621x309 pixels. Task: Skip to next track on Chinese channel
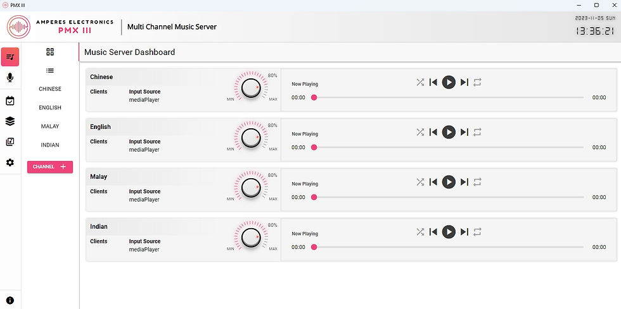[464, 82]
